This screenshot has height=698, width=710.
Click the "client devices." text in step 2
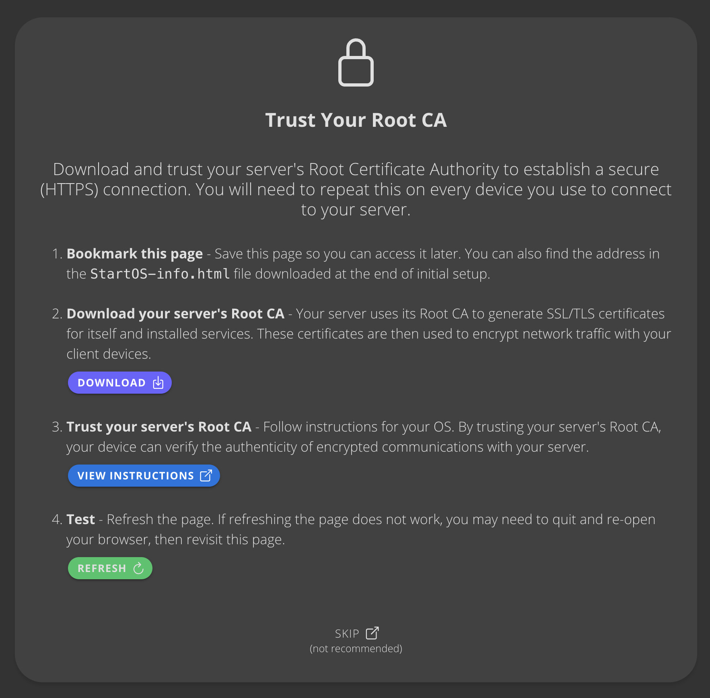(109, 354)
